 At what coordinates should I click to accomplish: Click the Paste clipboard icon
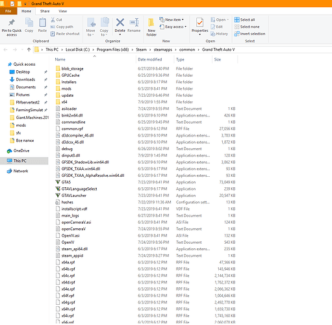coord(42,23)
